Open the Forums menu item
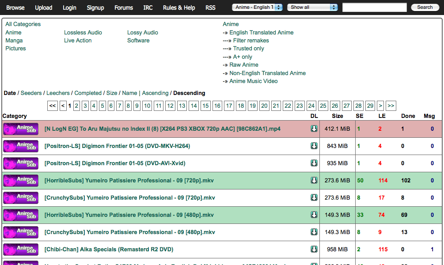Image resolution: width=444 pixels, height=265 pixels. [124, 8]
